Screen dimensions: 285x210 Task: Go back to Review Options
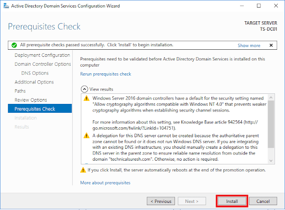(31, 100)
